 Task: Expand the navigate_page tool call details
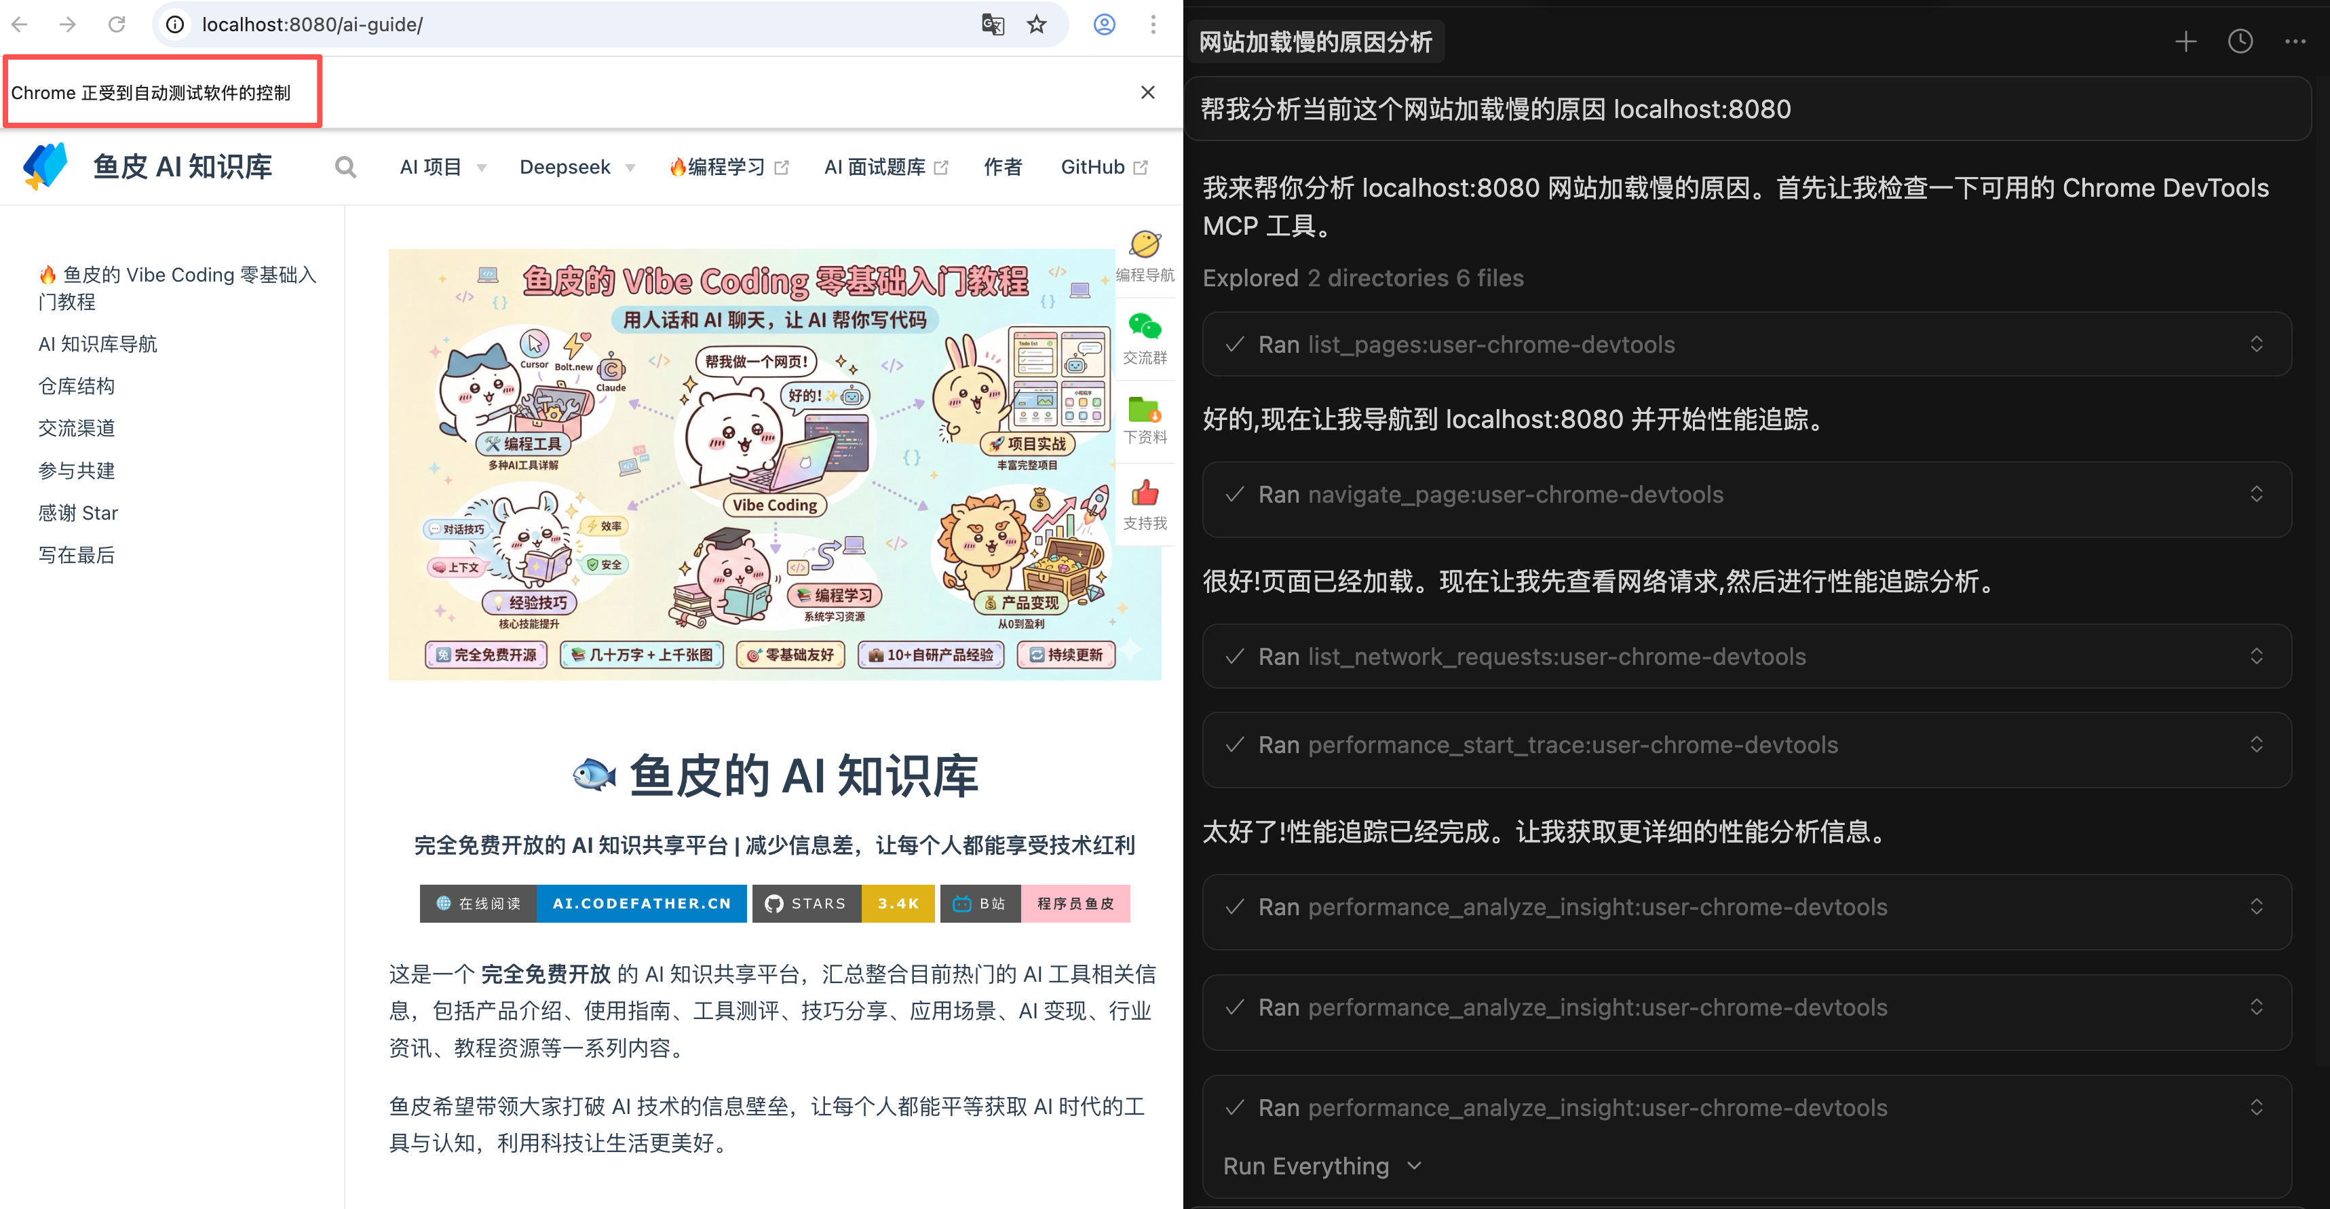[2256, 495]
